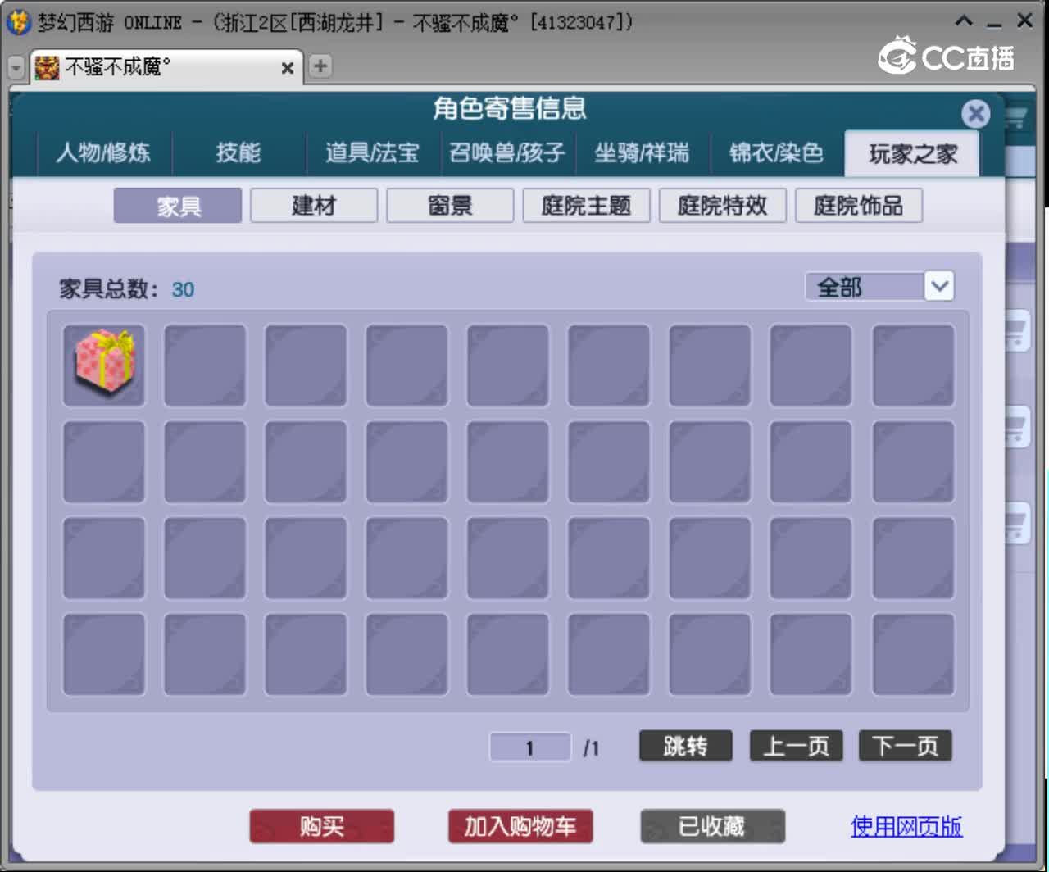1049x872 pixels.
Task: Click the CC直播 logo
Action: (x=947, y=56)
